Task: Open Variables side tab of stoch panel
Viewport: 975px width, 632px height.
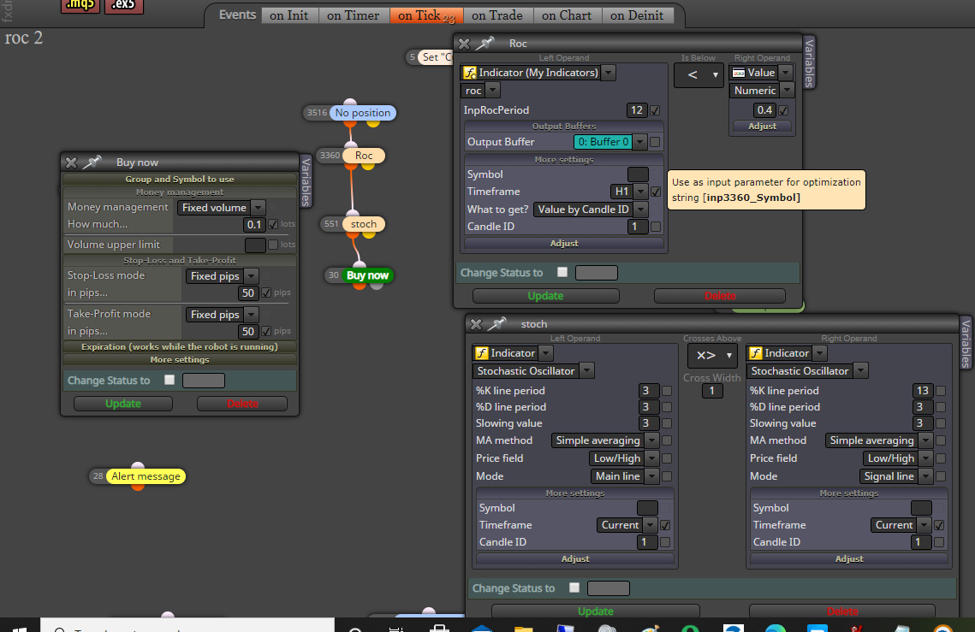Action: [x=966, y=343]
